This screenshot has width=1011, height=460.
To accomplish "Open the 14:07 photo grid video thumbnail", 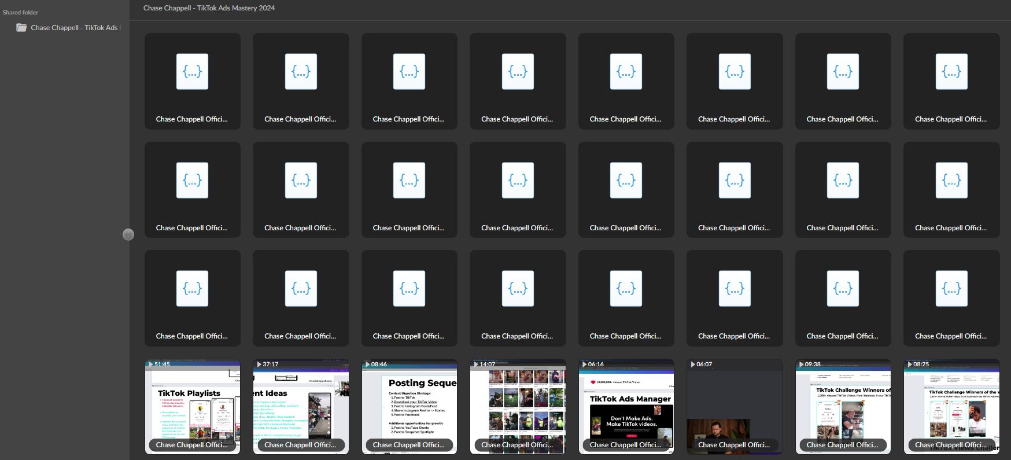I will tap(518, 406).
